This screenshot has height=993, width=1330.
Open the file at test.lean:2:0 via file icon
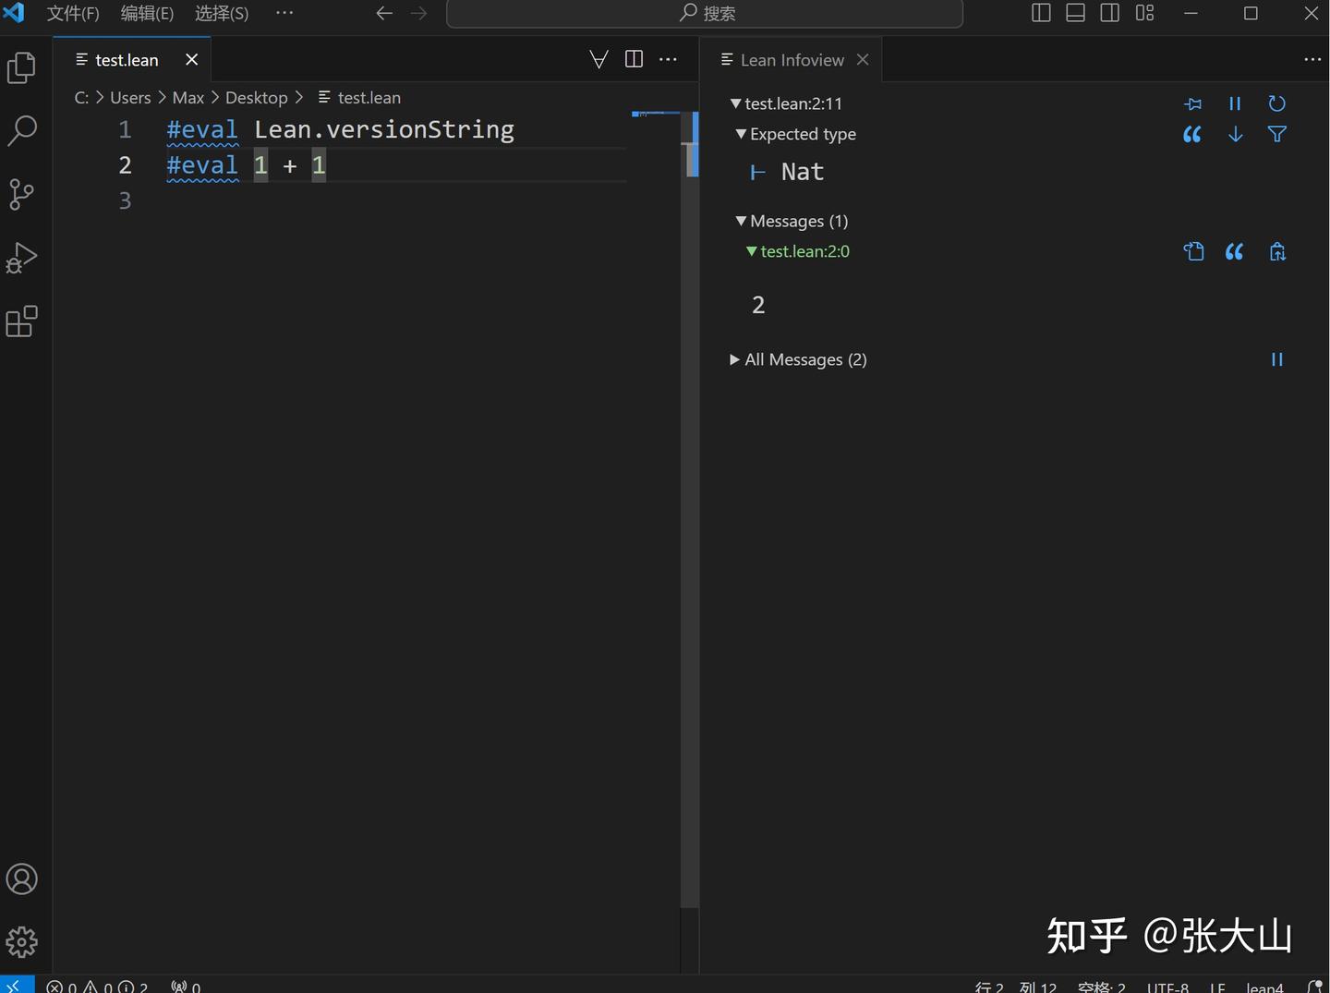tap(1193, 251)
